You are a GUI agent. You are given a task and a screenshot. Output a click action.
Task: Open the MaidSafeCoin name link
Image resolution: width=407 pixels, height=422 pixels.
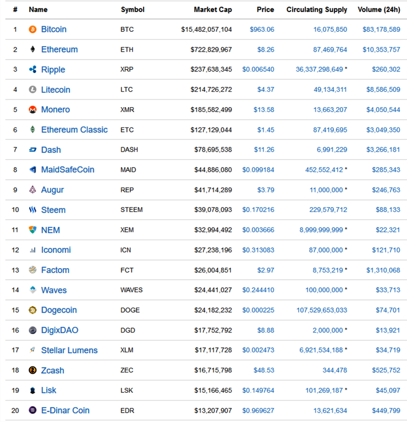[68, 170]
